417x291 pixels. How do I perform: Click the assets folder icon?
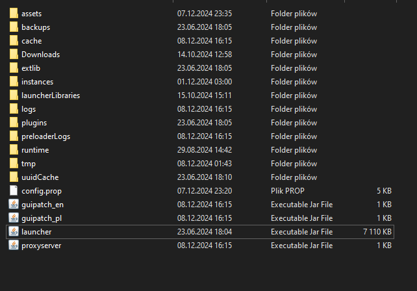[14, 14]
